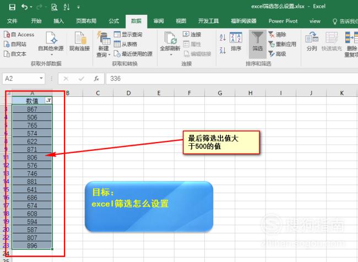This screenshot has height=262, width=358.
Task: Click the cell containing 867
Action: point(32,110)
